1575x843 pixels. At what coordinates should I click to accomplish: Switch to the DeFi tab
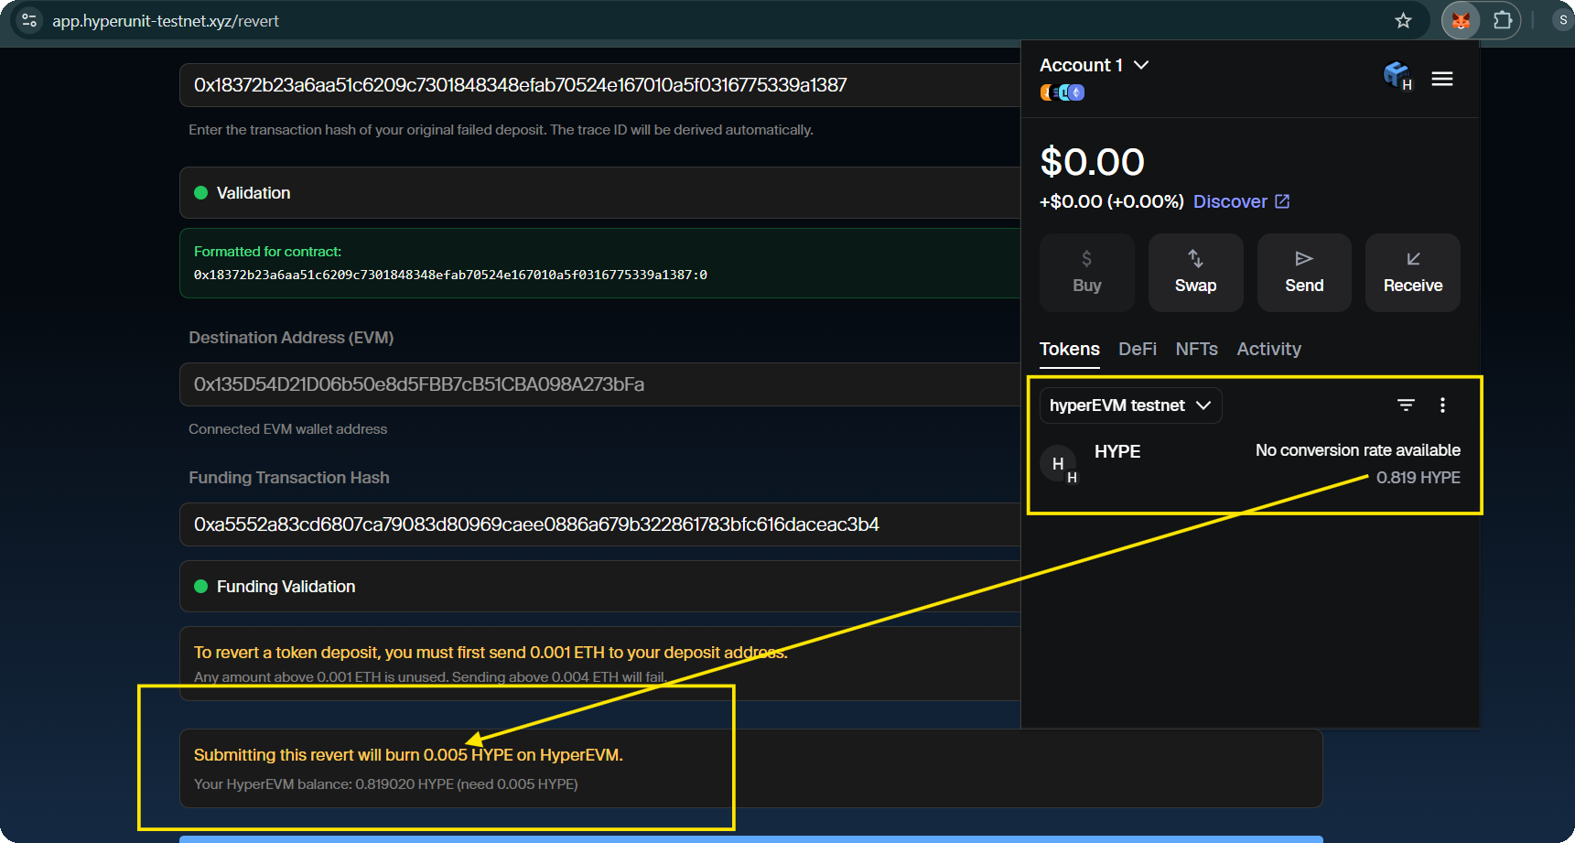(1137, 349)
